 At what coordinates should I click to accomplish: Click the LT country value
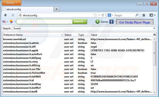click(x=92, y=62)
